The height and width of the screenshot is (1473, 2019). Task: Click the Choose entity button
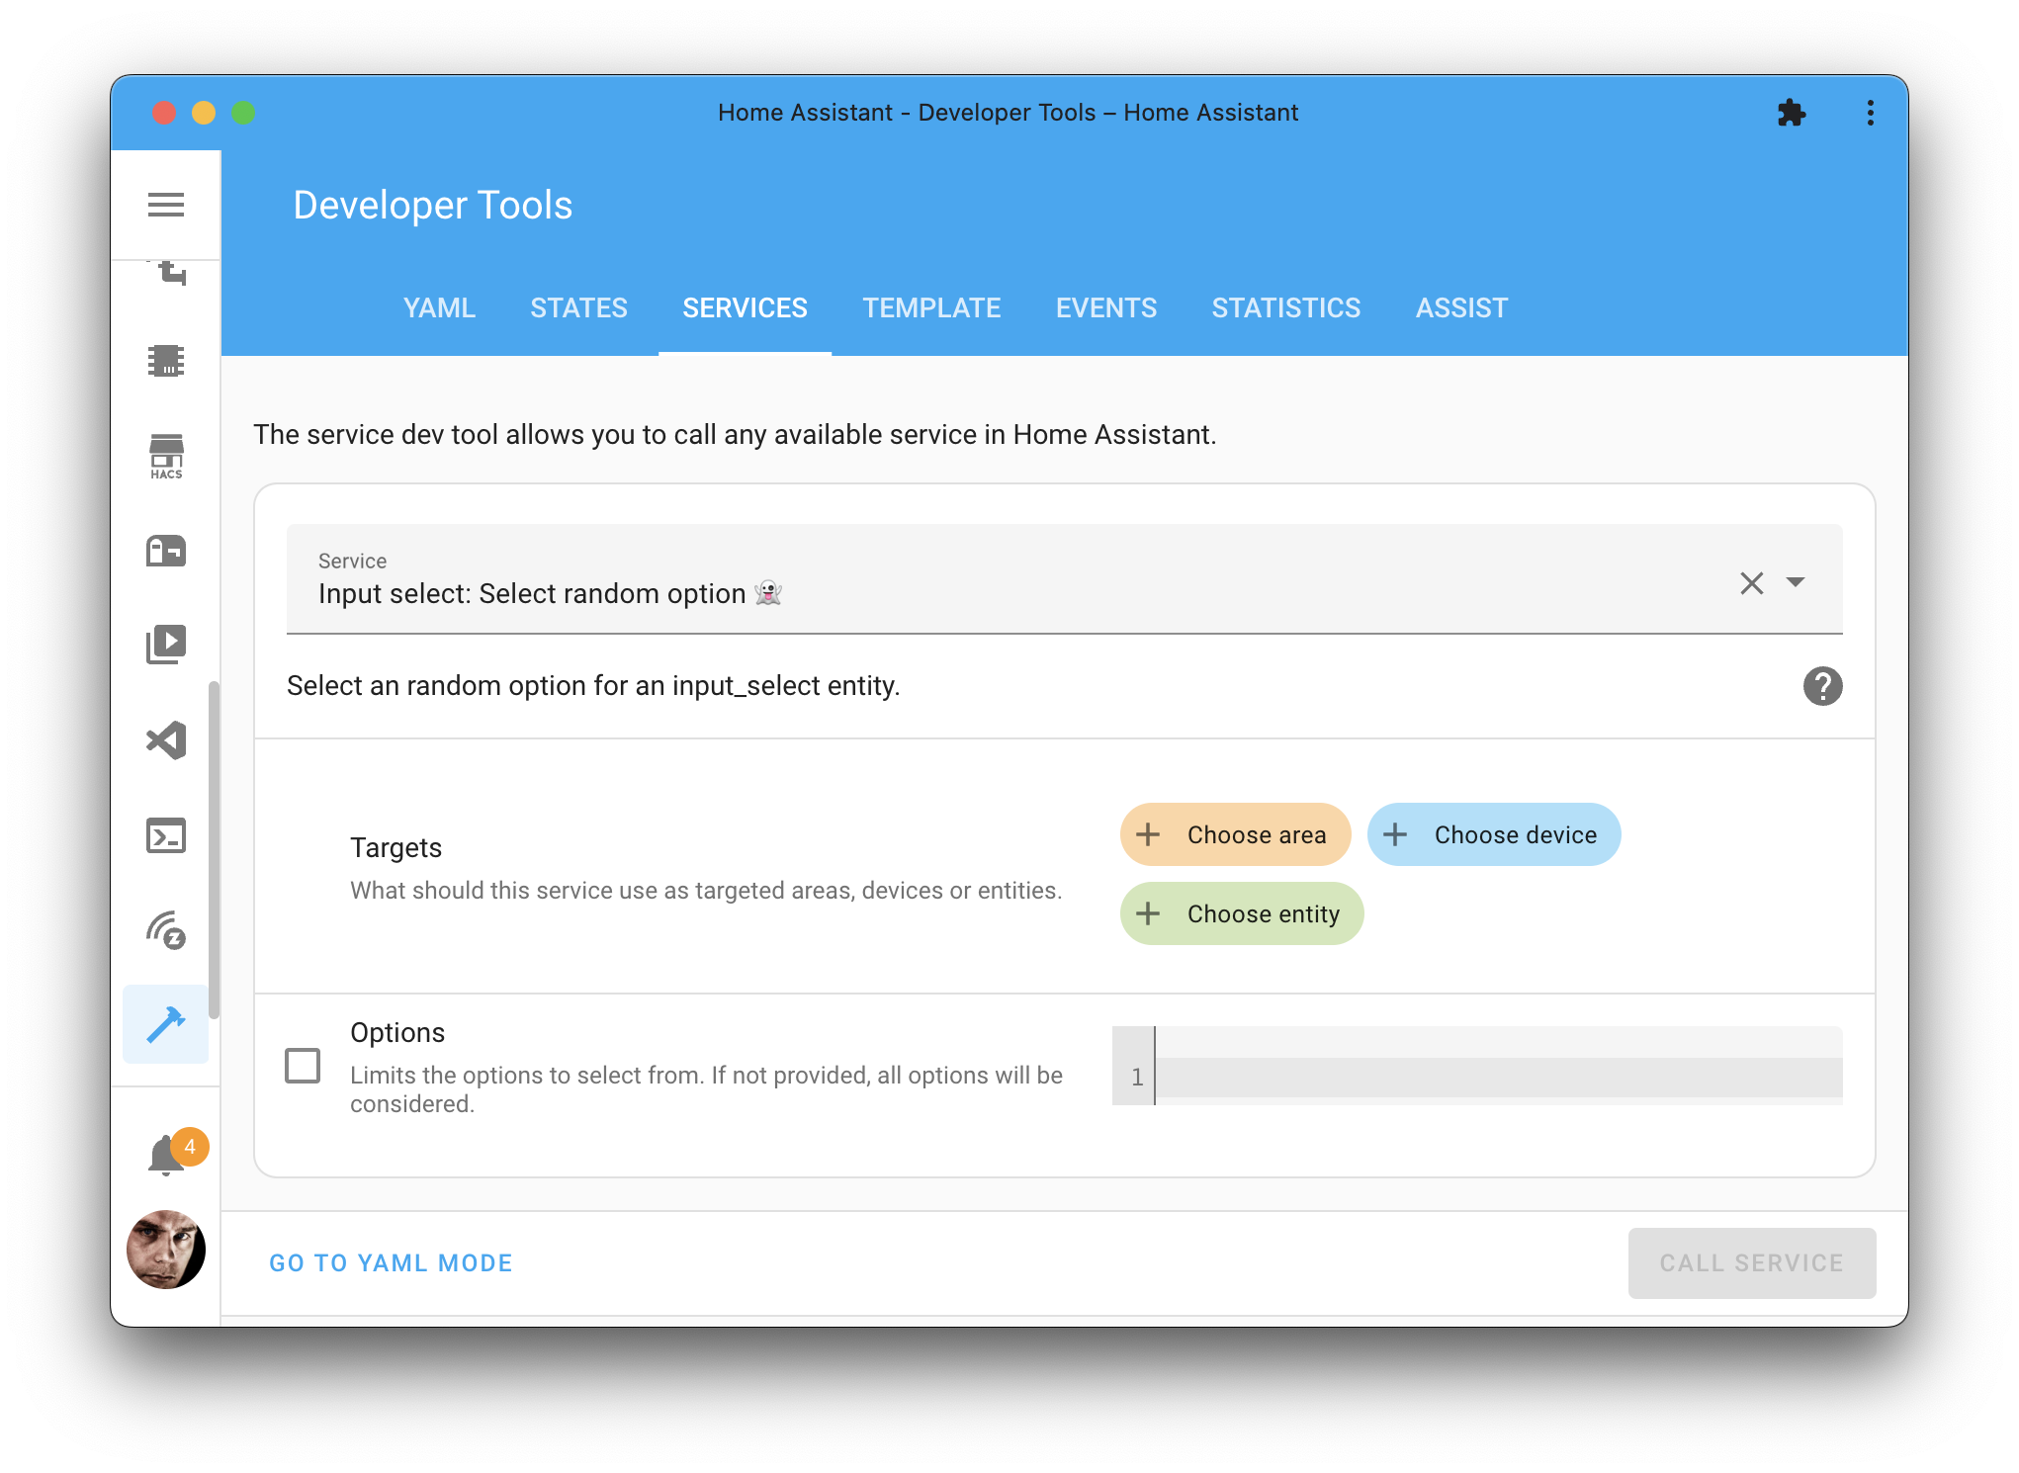tap(1242, 913)
